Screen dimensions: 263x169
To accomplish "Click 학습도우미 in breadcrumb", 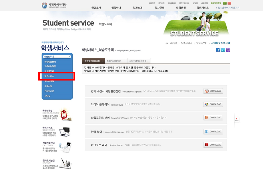I will point(202,43).
